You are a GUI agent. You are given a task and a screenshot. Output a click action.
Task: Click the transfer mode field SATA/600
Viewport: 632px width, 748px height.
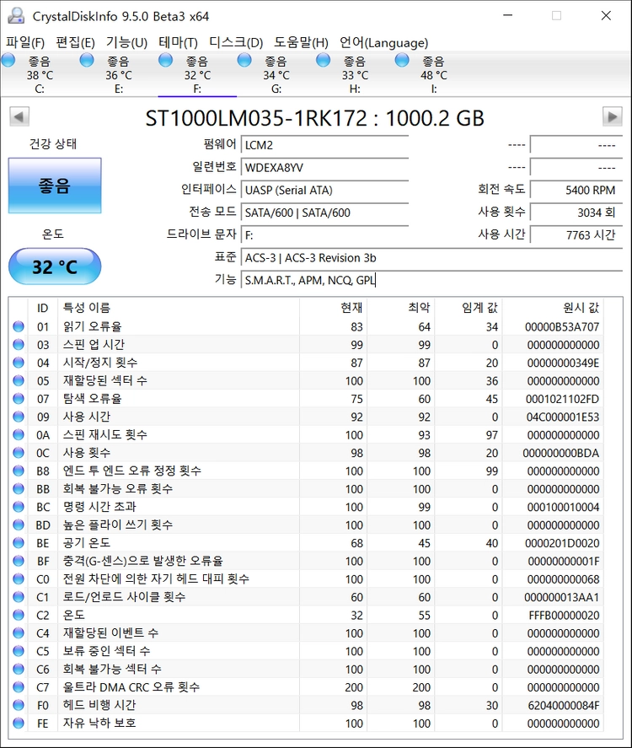click(x=324, y=213)
